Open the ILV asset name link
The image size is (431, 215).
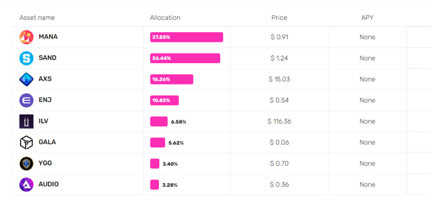tap(44, 121)
